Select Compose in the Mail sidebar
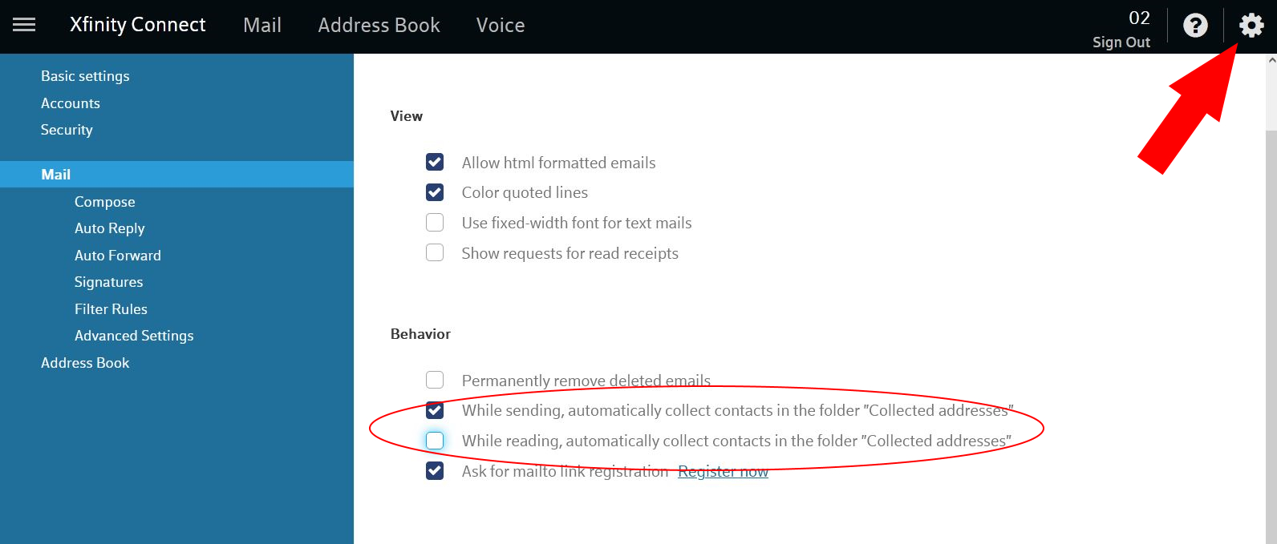Image resolution: width=1277 pixels, height=544 pixels. coord(104,201)
